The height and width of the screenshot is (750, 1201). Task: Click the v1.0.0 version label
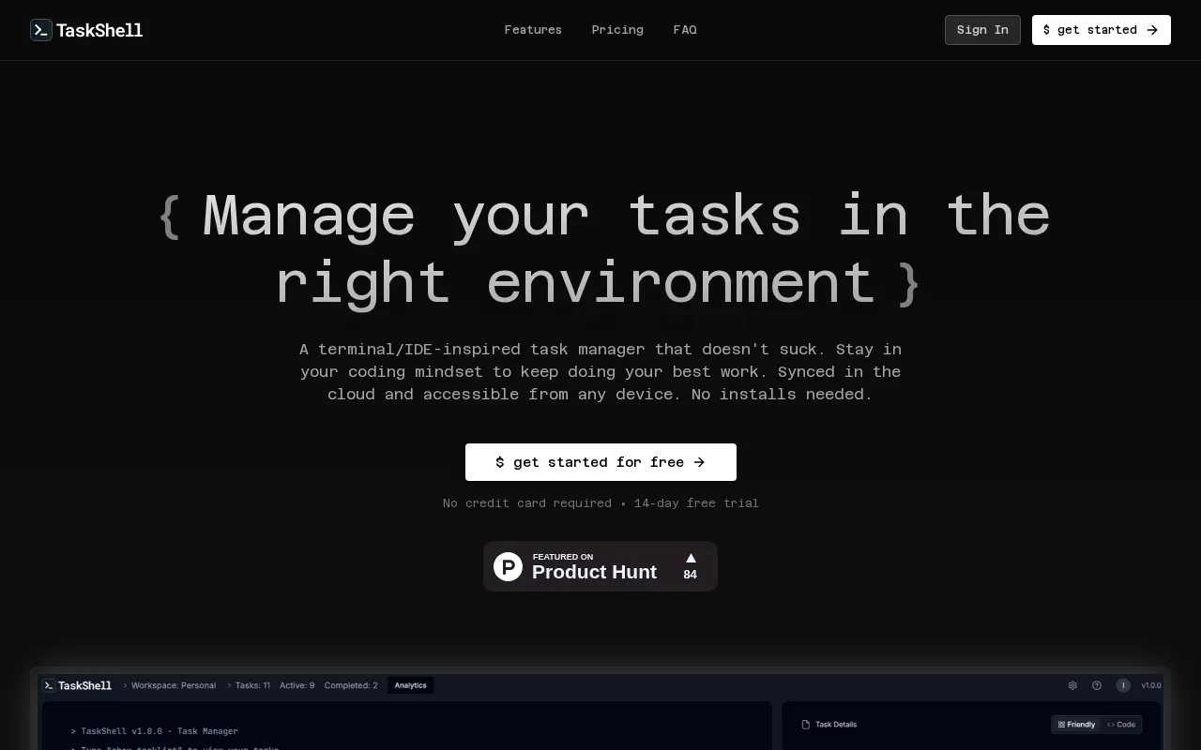click(1151, 685)
